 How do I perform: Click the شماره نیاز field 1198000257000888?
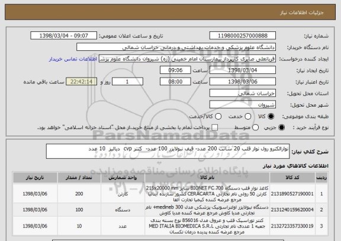point(243,36)
